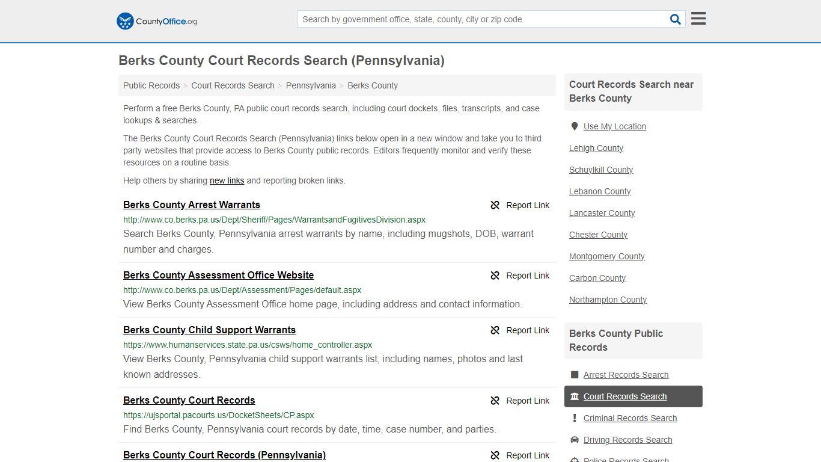Open Criminal Records Search in sidebar
821x462 pixels.
point(630,418)
